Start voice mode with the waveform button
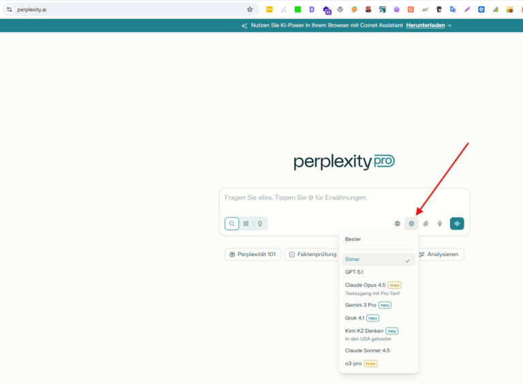 [x=457, y=223]
